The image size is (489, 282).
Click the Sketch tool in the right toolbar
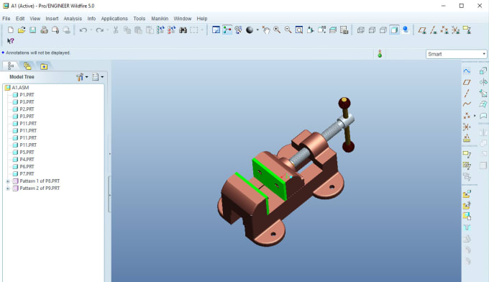point(467,71)
